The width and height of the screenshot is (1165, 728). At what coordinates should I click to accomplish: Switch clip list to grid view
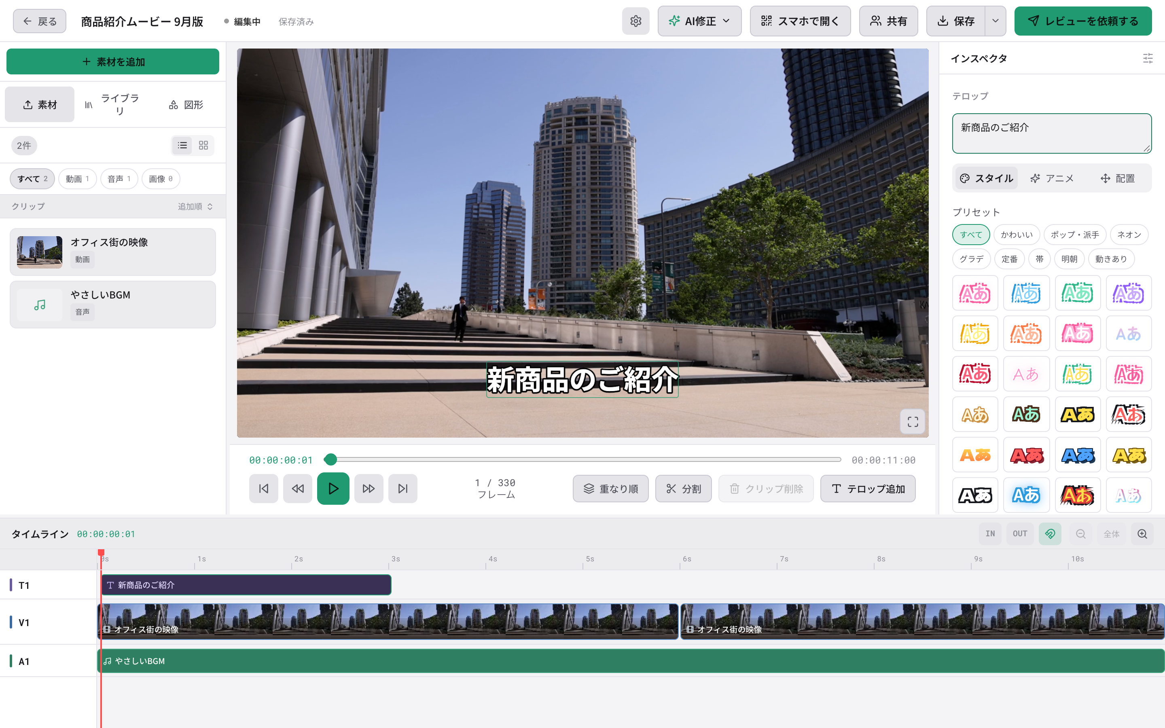point(203,146)
